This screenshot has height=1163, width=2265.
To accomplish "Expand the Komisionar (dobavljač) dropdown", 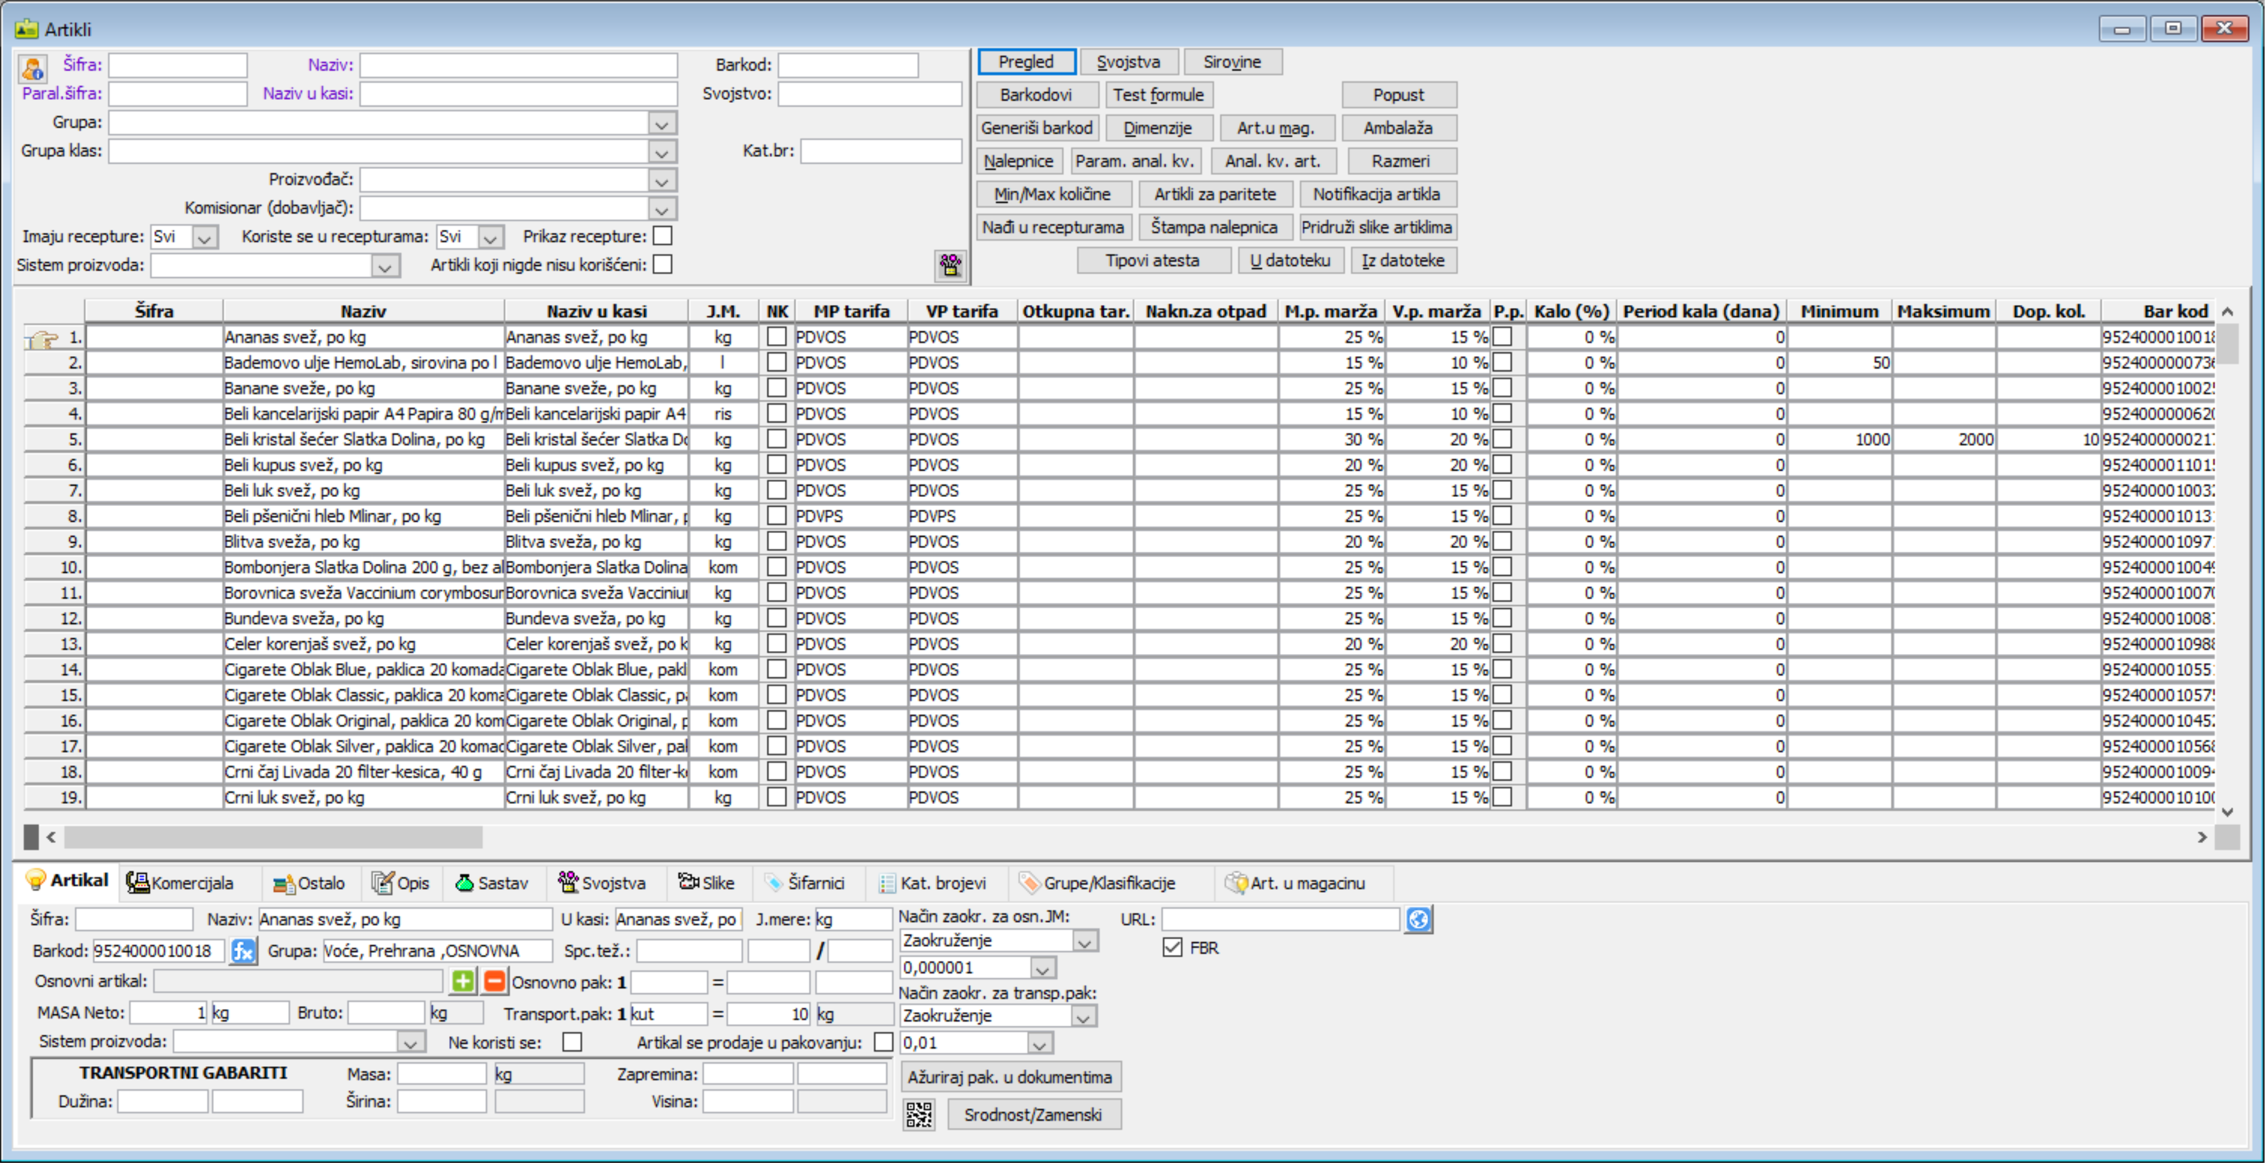I will click(662, 209).
